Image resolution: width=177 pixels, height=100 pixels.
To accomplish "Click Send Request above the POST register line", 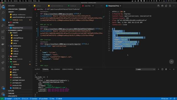I will point(44,42).
